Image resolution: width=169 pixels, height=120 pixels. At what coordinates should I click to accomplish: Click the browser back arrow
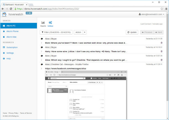pos(3,9)
